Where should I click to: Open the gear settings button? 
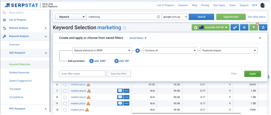244,27
